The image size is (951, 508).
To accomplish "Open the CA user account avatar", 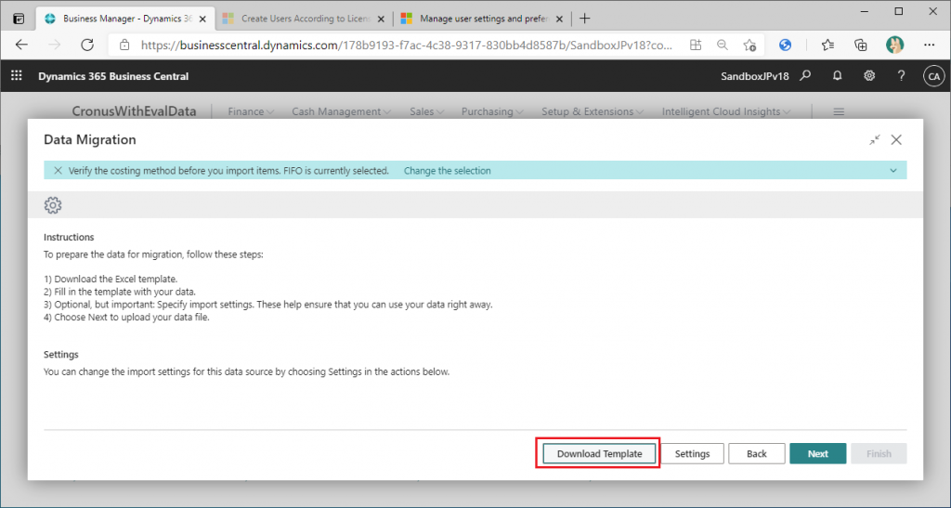I will click(934, 76).
